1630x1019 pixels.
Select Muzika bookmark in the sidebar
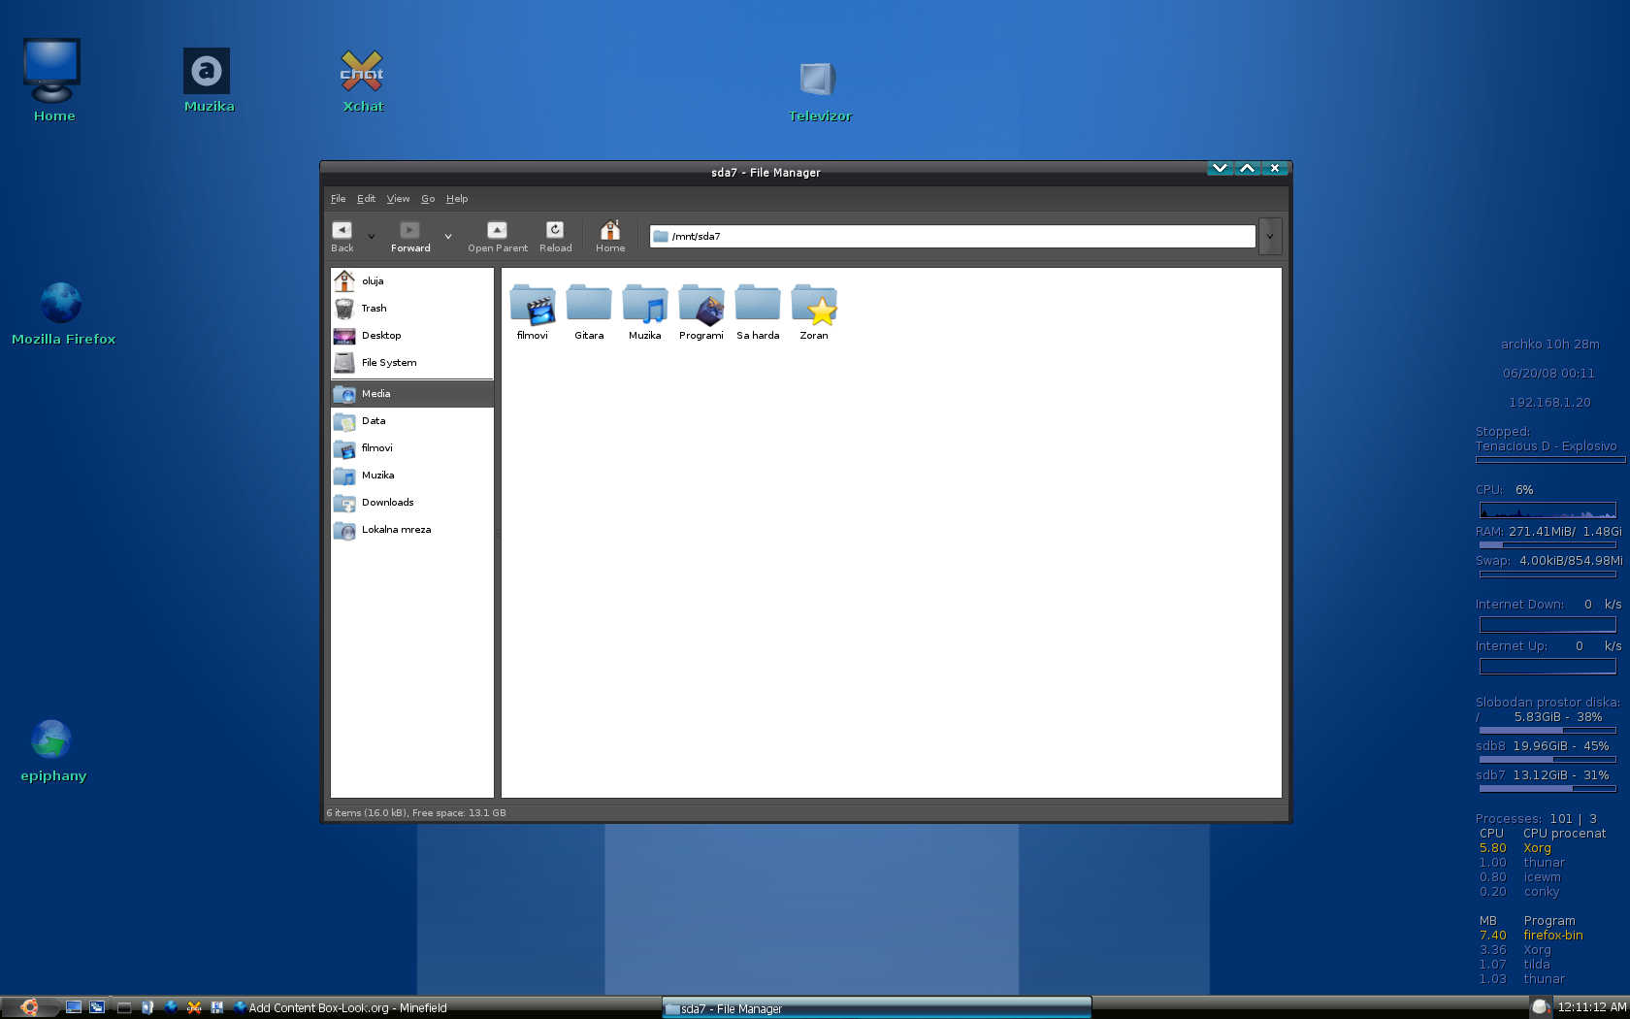click(x=412, y=476)
